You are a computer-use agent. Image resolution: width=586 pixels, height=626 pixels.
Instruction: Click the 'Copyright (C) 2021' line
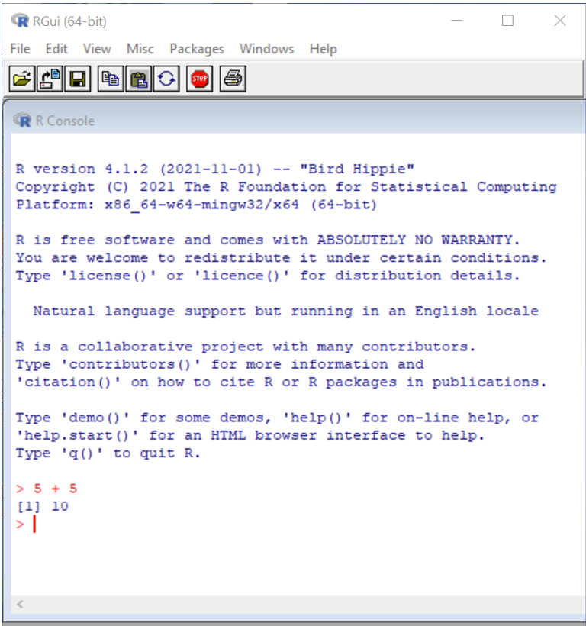coord(286,187)
